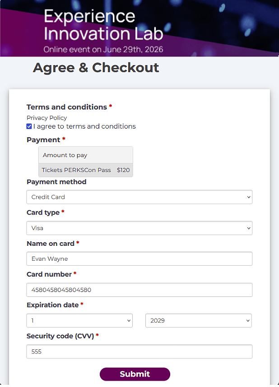
Task: Open the expiration month dropdown
Action: (79, 320)
